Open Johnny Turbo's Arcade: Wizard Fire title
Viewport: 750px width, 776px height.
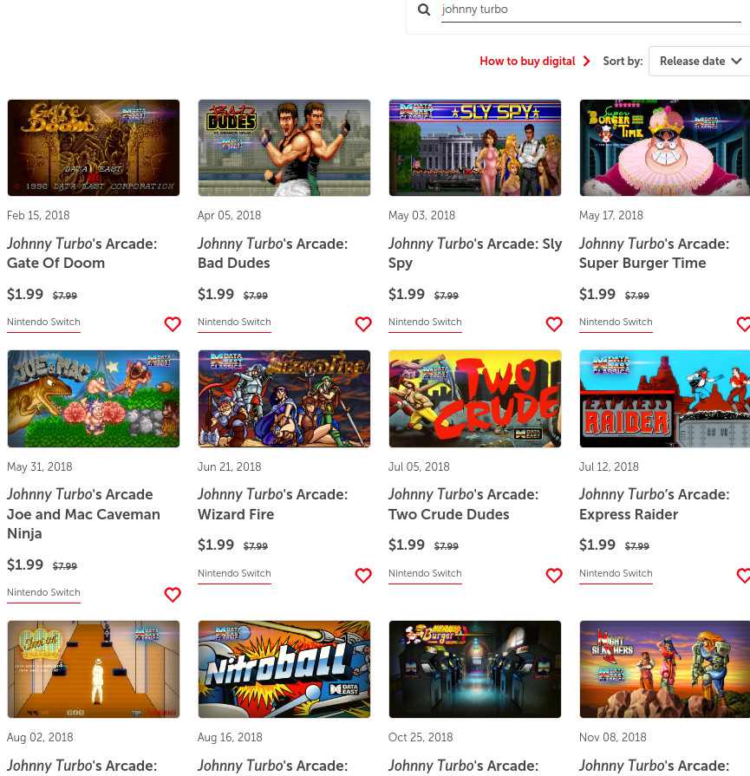tap(273, 504)
